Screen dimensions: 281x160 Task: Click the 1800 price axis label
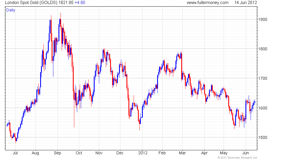[x=263, y=49]
